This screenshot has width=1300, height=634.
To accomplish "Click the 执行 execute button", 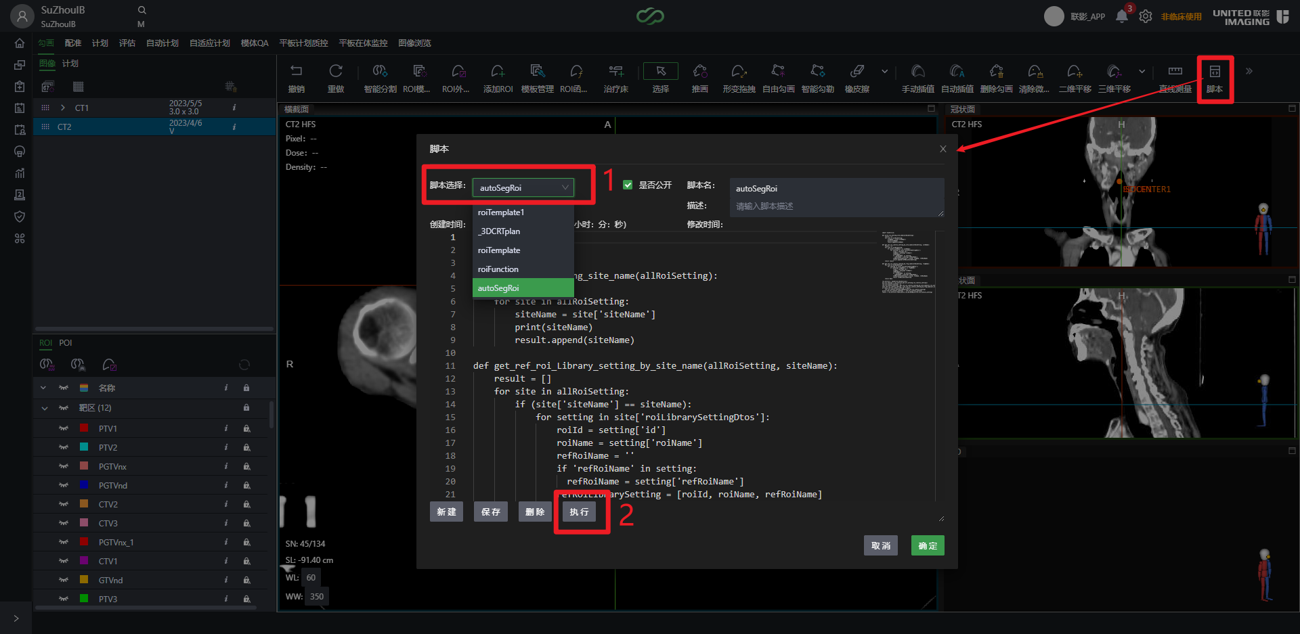I will [579, 512].
